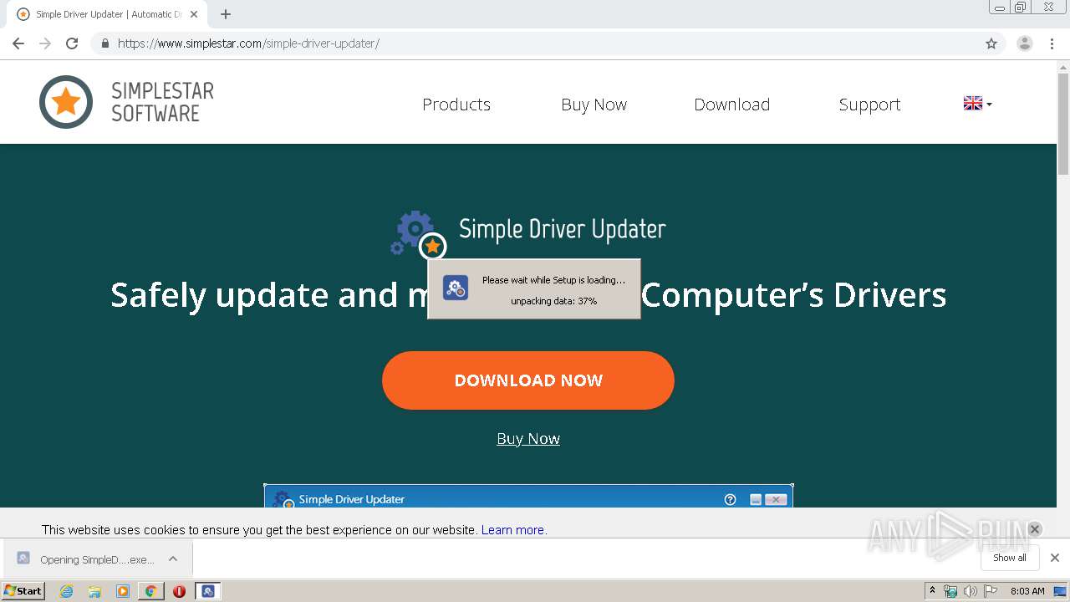Open the language flag dropdown
The image size is (1070, 602).
977,104
